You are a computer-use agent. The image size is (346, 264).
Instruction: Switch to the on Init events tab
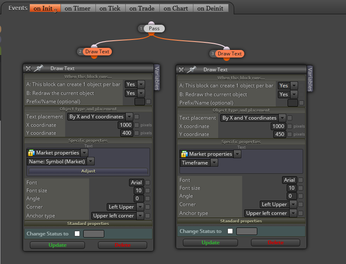[x=45, y=8]
